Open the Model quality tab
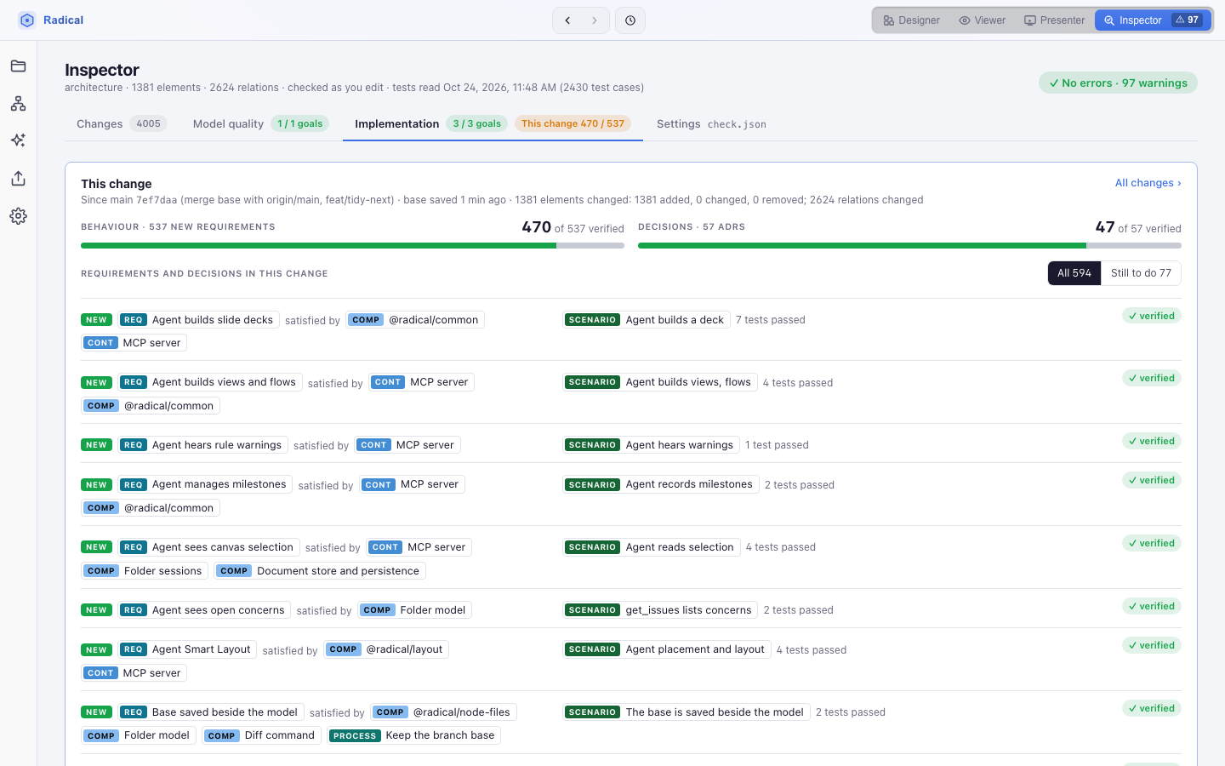Image resolution: width=1225 pixels, height=766 pixels. (x=260, y=124)
